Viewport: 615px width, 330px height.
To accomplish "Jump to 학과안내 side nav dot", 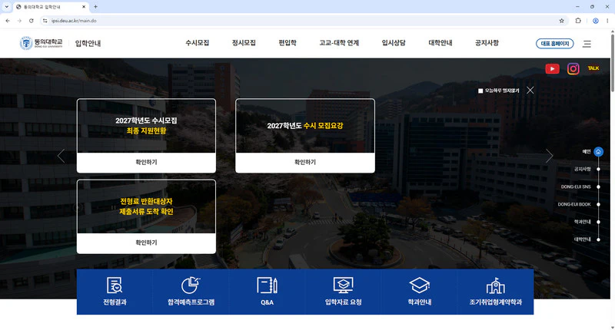I will tap(598, 222).
